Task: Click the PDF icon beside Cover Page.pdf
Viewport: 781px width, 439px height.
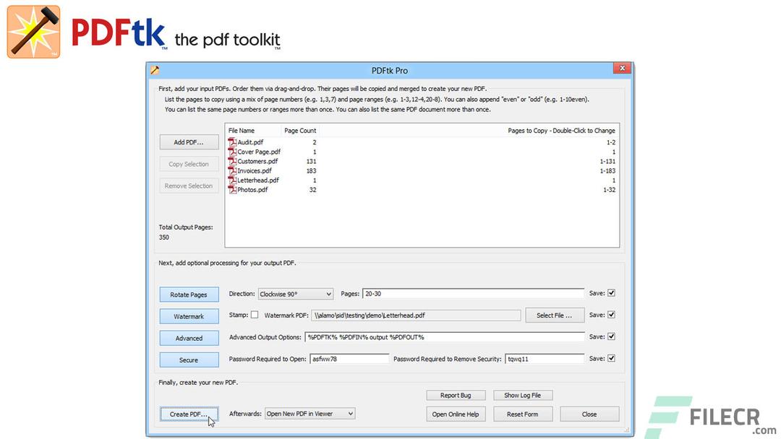Action: [231, 152]
